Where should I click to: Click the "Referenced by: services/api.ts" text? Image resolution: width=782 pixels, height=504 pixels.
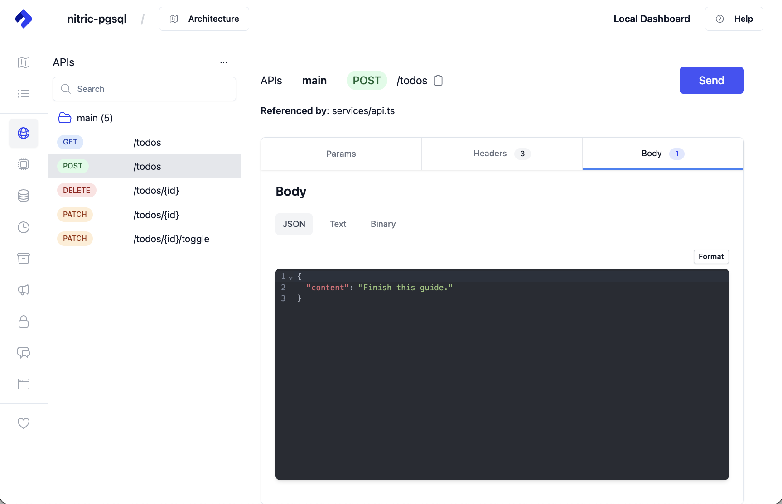[328, 111]
